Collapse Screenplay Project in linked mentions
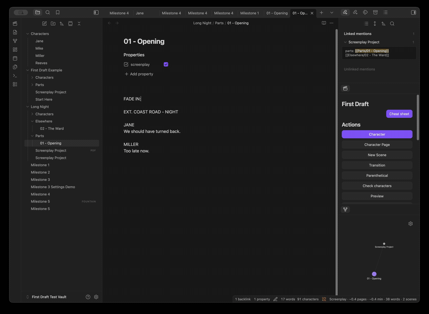The width and height of the screenshot is (429, 314). pos(345,42)
